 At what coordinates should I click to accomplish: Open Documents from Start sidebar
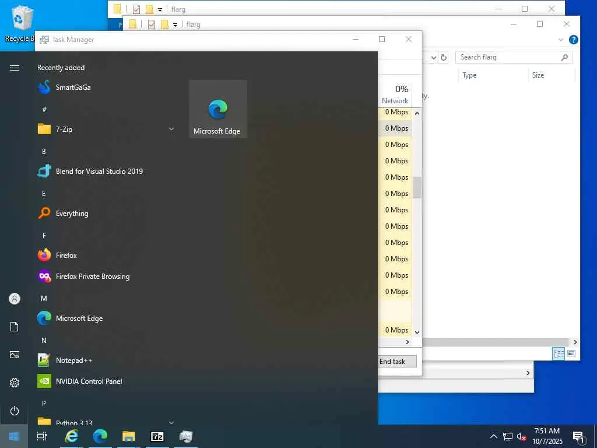[x=15, y=327]
